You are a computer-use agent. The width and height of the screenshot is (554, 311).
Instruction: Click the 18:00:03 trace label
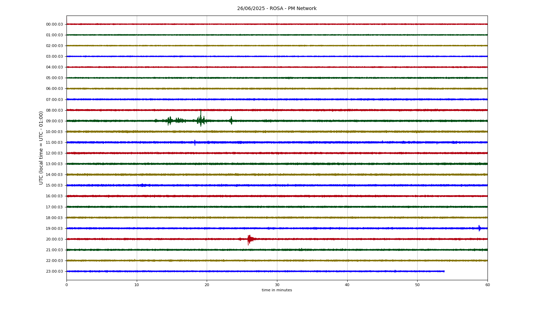click(54, 218)
